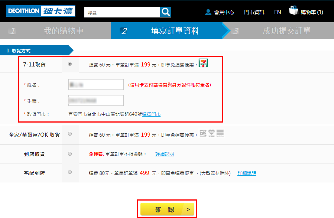Screen dimensions: 334x218
Task: Open 門市資訊 store info
Action: (x=254, y=12)
